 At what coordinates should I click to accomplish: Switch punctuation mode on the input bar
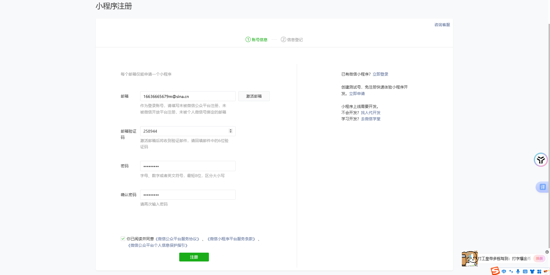coord(511,271)
